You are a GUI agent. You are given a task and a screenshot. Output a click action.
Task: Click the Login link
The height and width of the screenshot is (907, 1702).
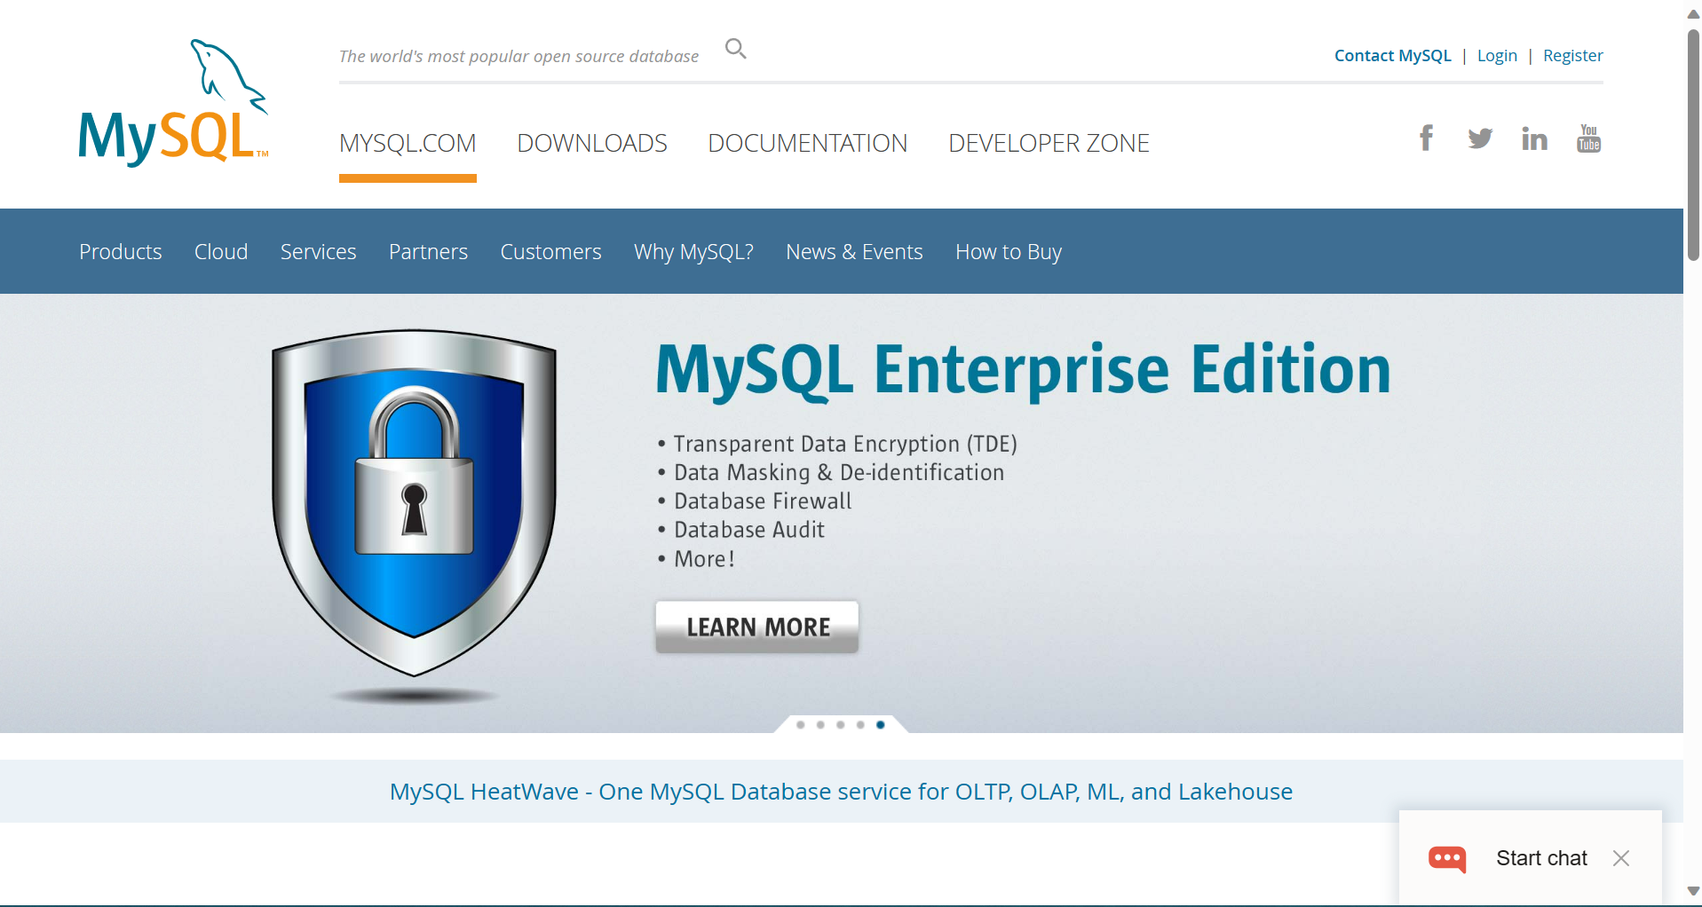[x=1497, y=55]
